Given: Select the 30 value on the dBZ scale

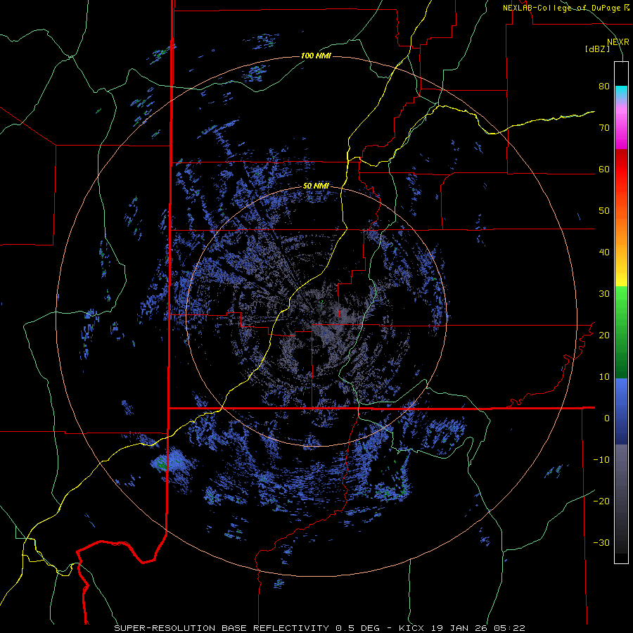Looking at the screenshot, I should tap(604, 294).
